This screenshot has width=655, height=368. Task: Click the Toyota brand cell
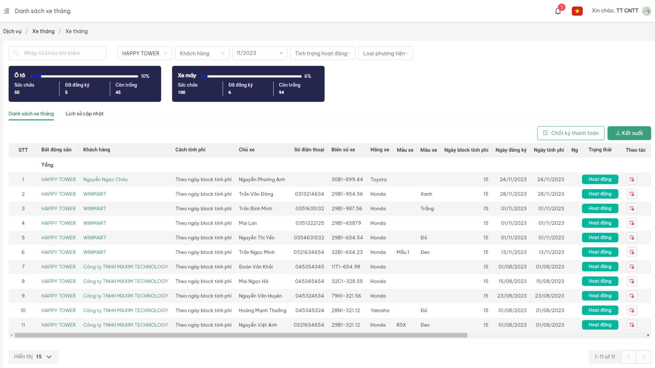pyautogui.click(x=378, y=180)
